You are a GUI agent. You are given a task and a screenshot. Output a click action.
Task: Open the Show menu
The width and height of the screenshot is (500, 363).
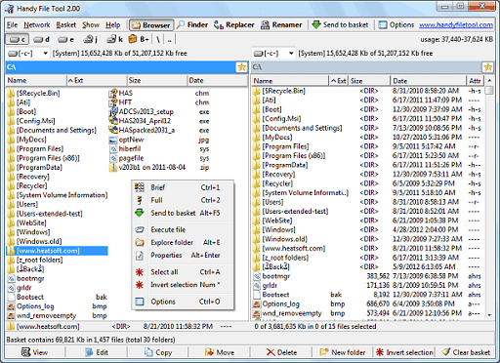91,25
